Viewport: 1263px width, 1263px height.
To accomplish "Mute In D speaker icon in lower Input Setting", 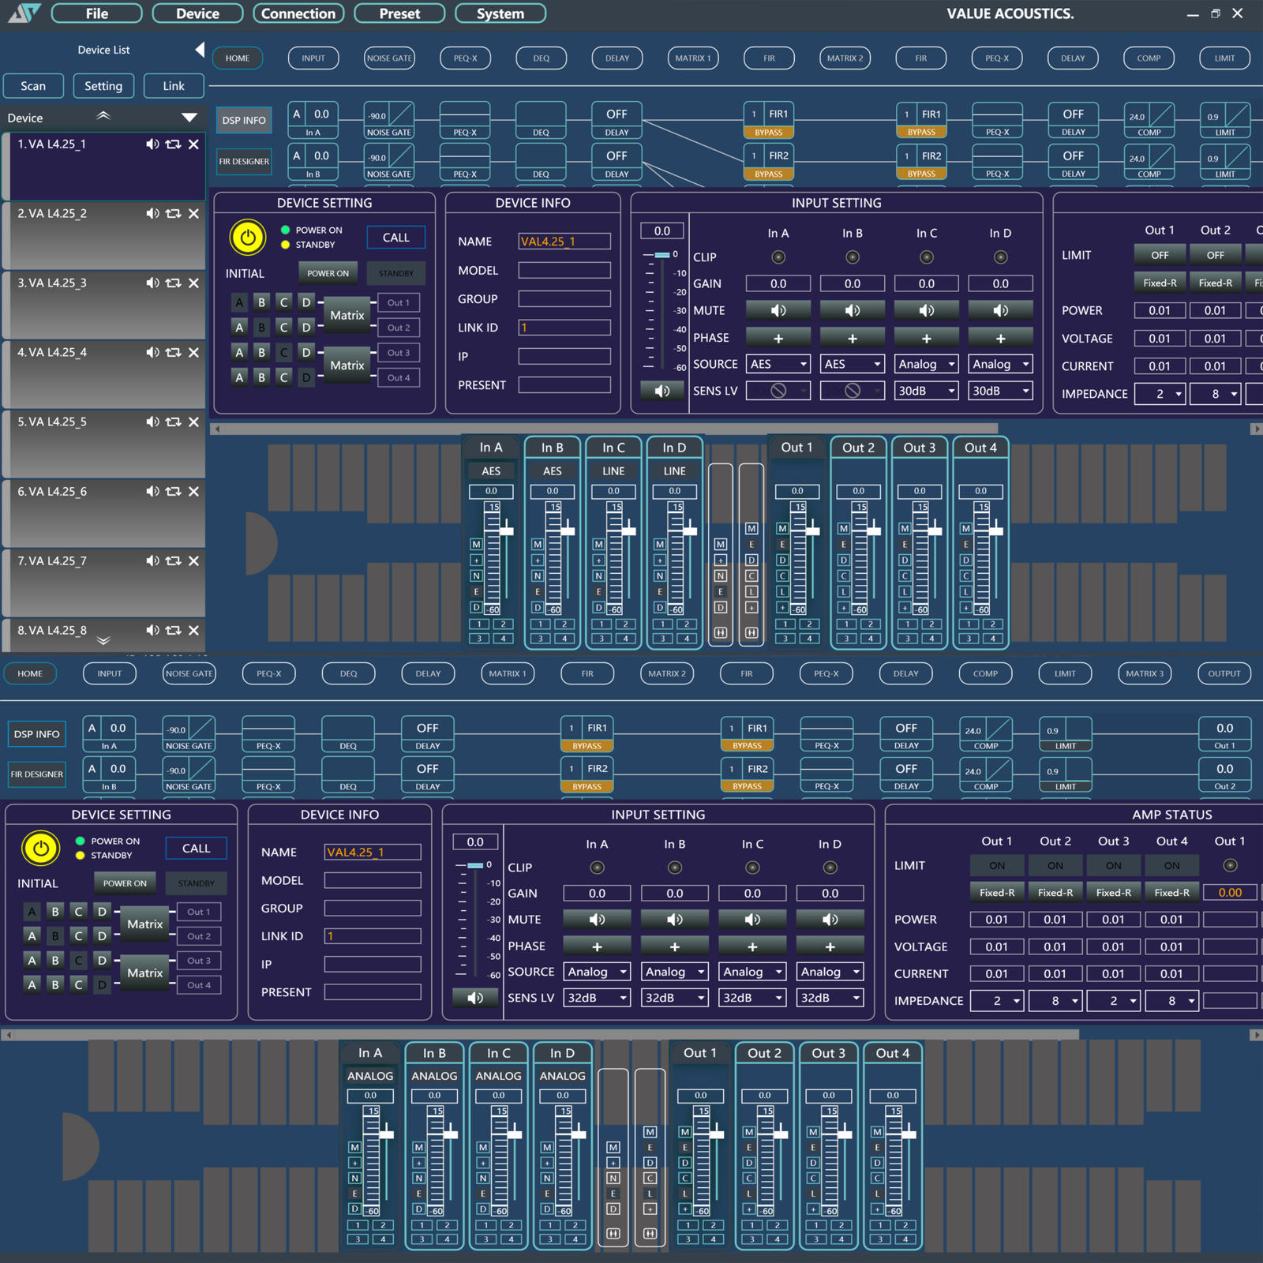I will pos(830,920).
